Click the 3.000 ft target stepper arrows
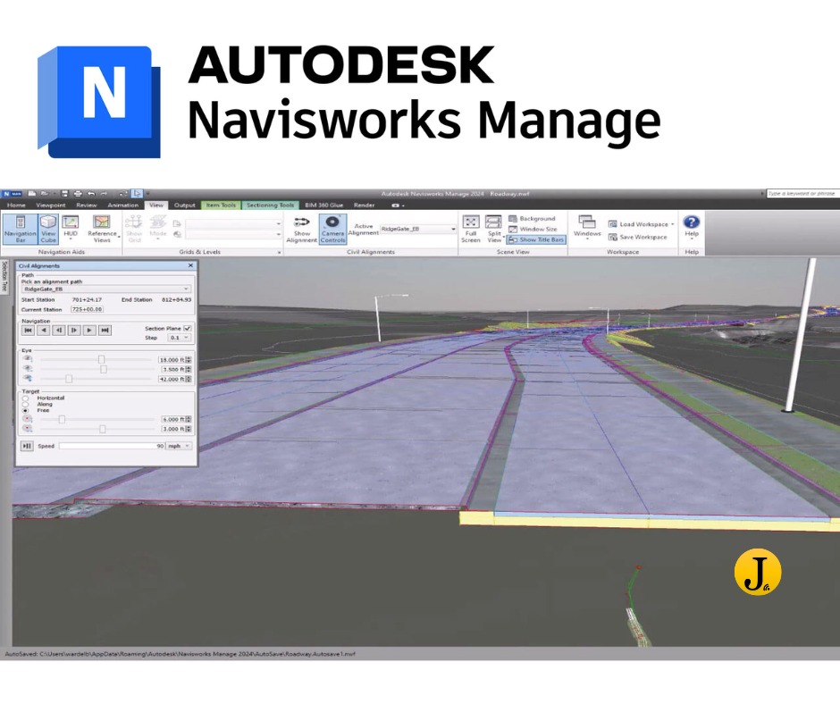The height and width of the screenshot is (704, 840). [189, 429]
